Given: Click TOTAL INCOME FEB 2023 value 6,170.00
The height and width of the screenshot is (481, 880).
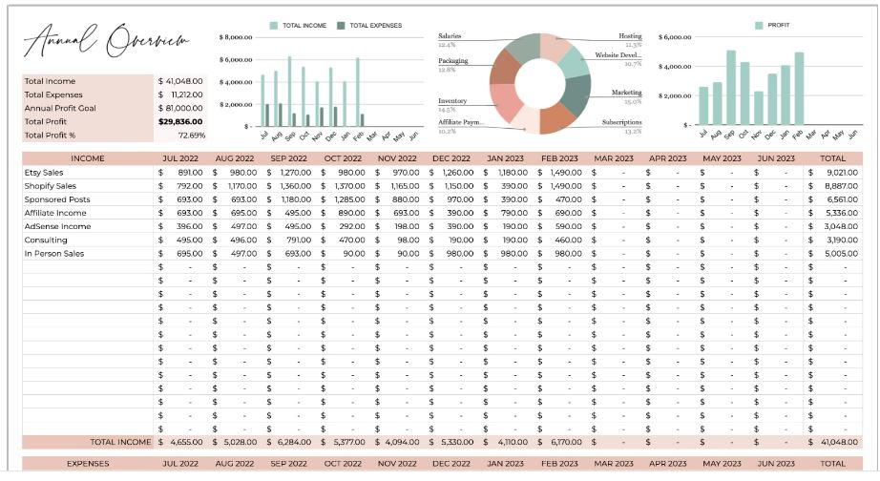Looking at the screenshot, I should (x=559, y=442).
